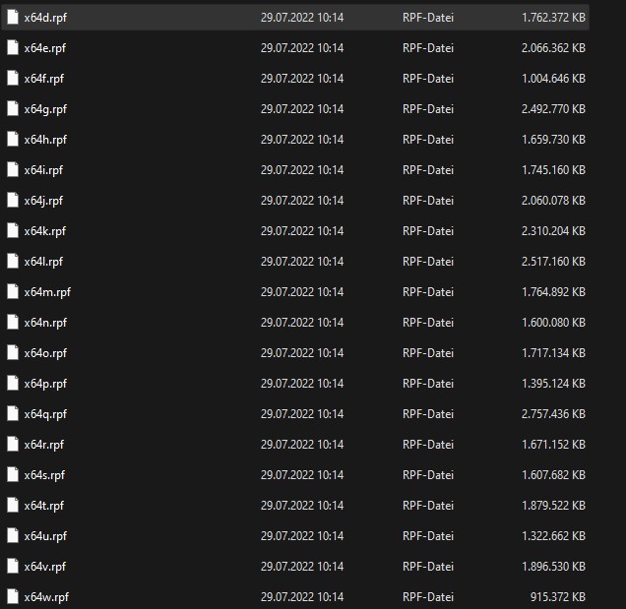
Task: Click the size value 1.607.682 KB
Action: click(553, 475)
